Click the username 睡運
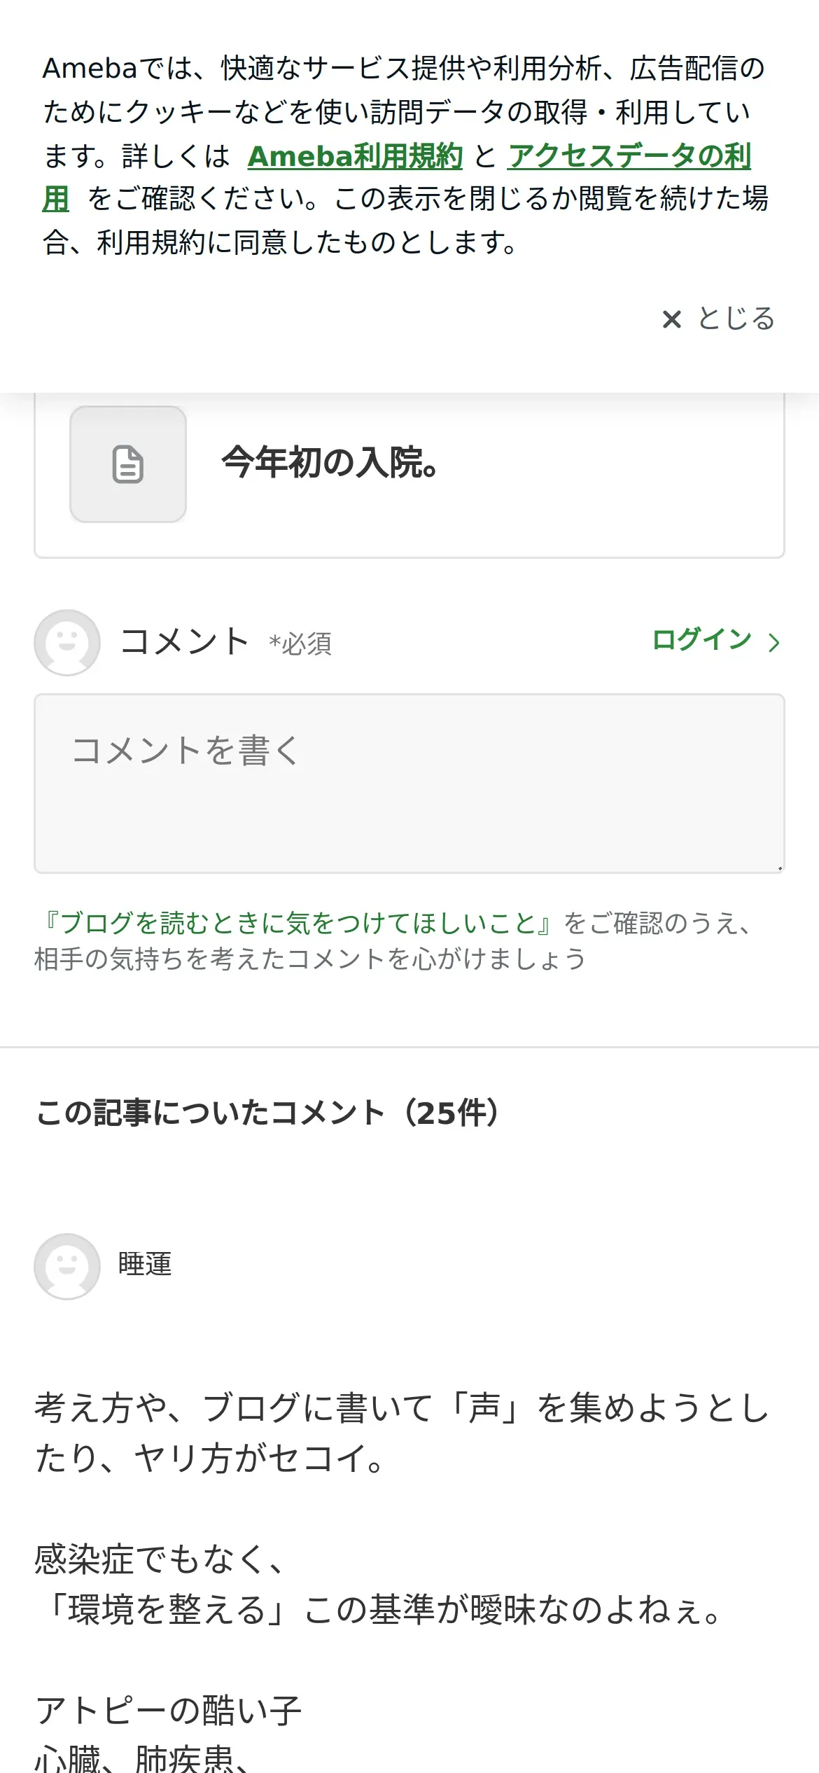 tap(145, 1265)
